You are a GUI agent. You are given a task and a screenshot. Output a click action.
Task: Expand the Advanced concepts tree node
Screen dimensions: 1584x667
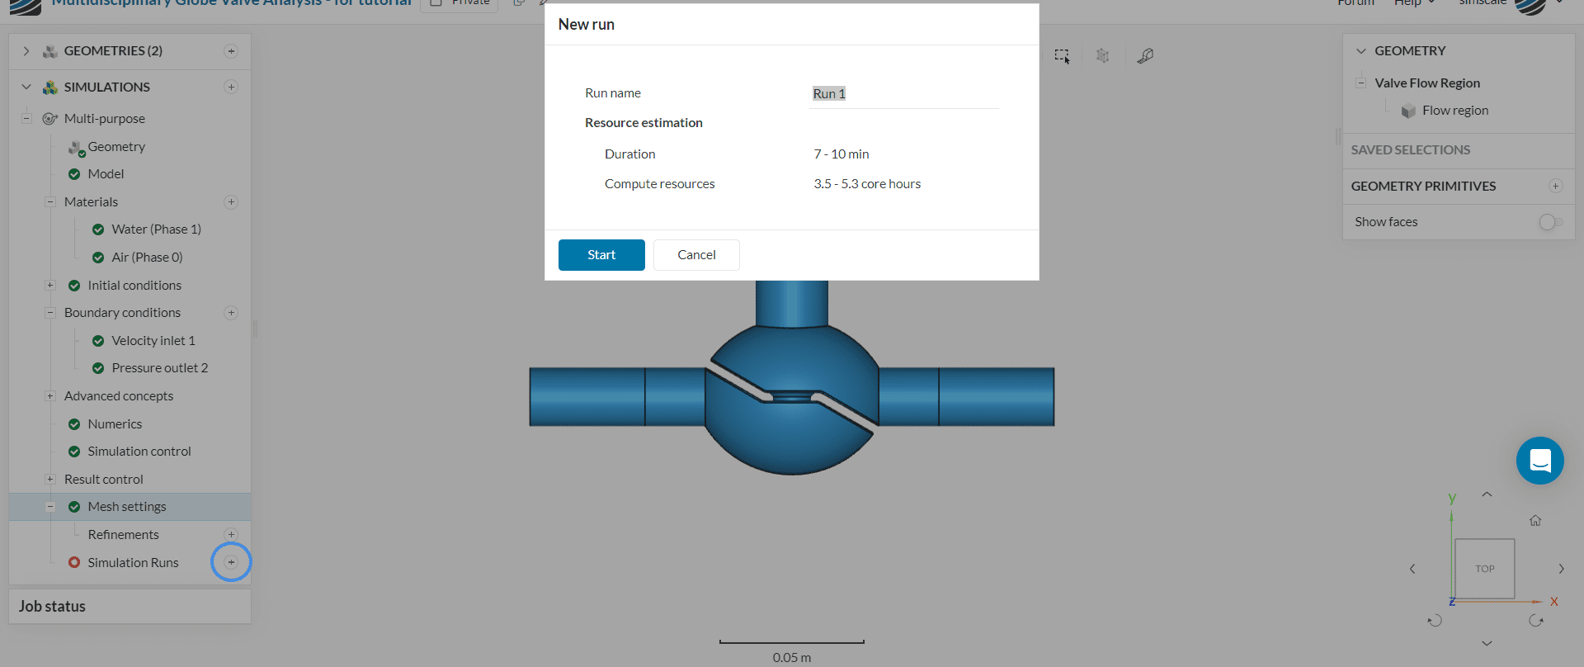(50, 396)
